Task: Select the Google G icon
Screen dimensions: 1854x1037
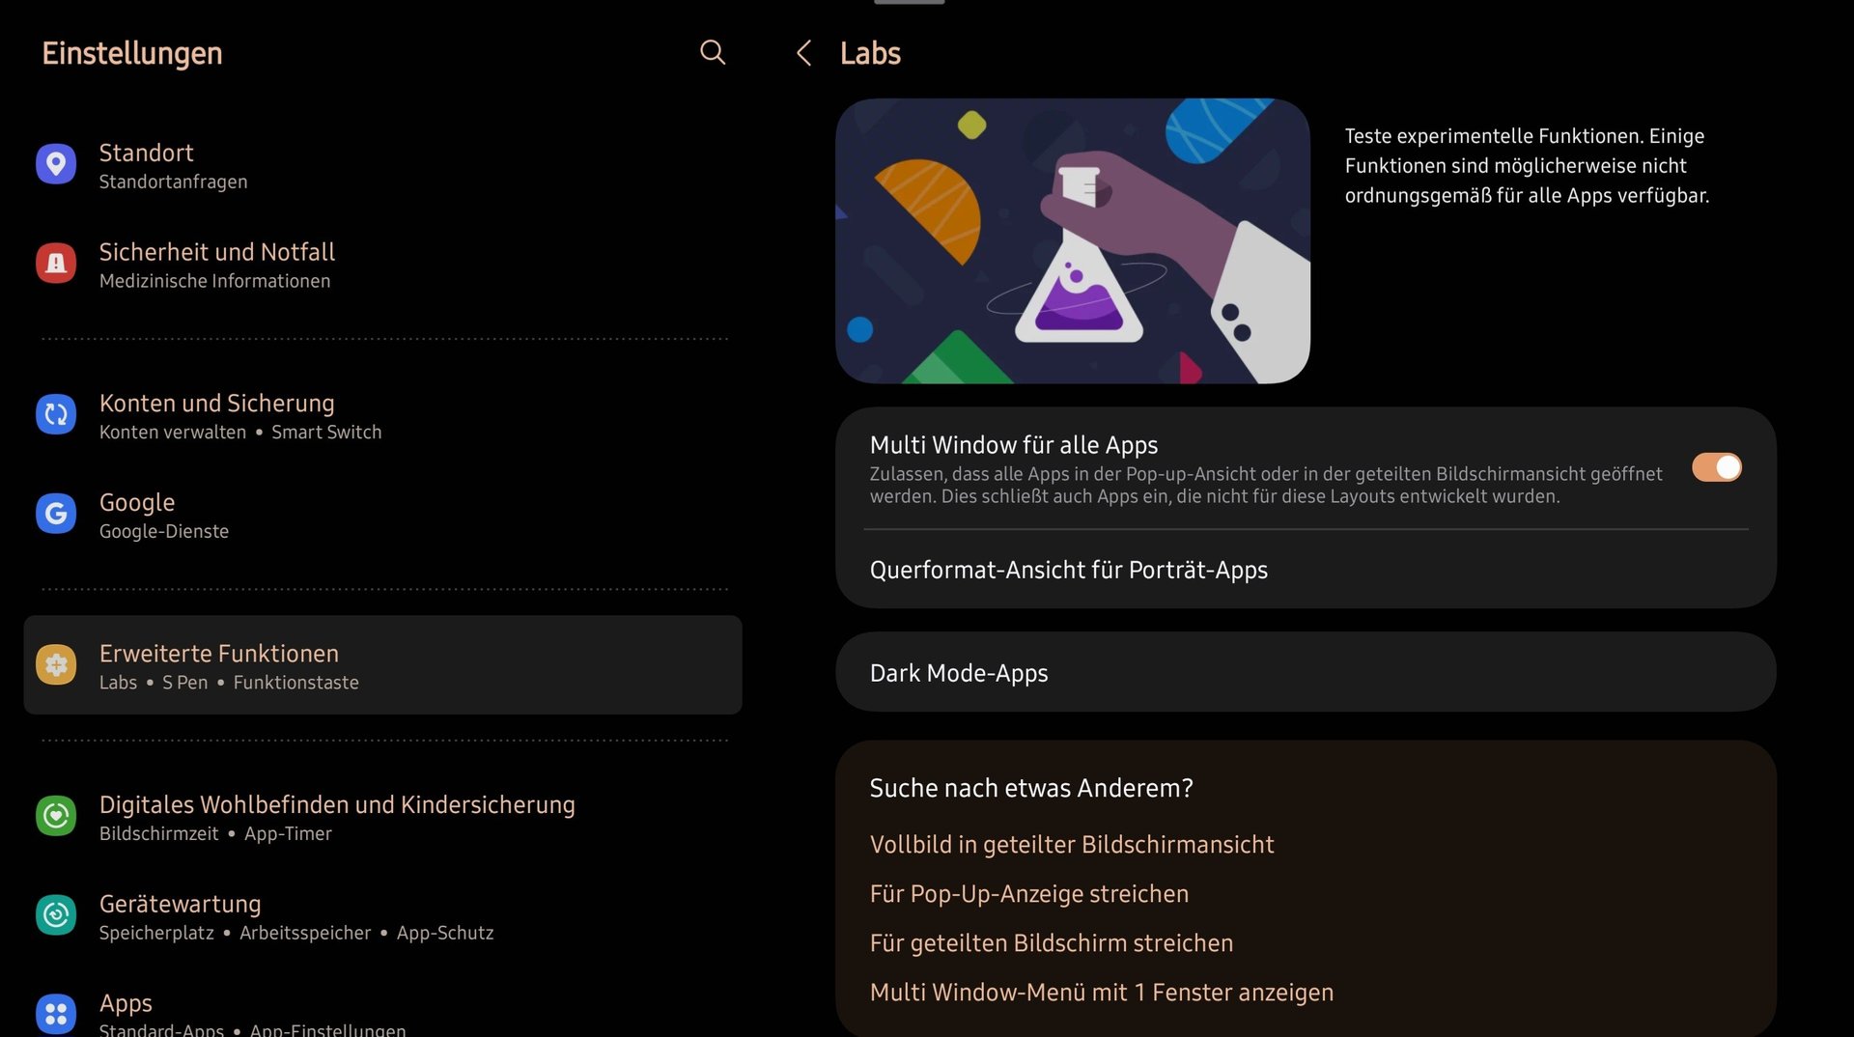Action: 56,514
